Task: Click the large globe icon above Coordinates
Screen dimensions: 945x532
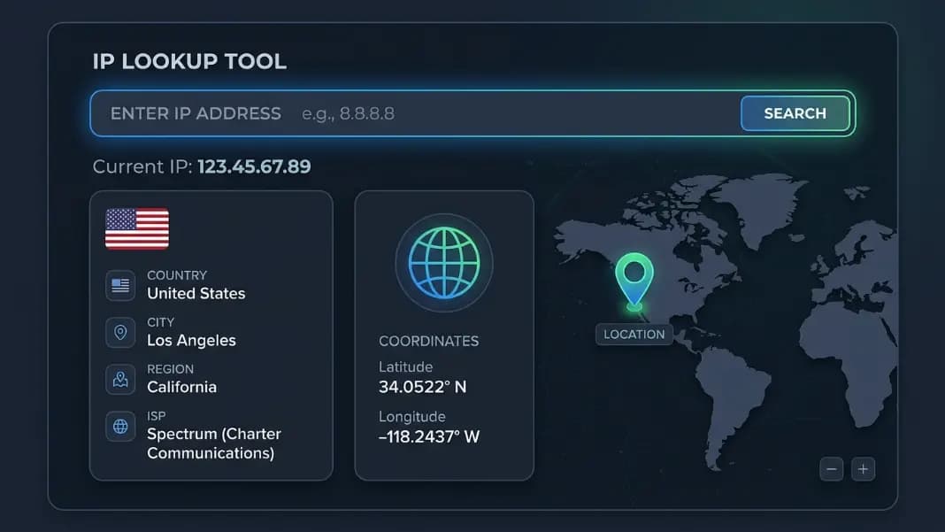Action: 444,263
